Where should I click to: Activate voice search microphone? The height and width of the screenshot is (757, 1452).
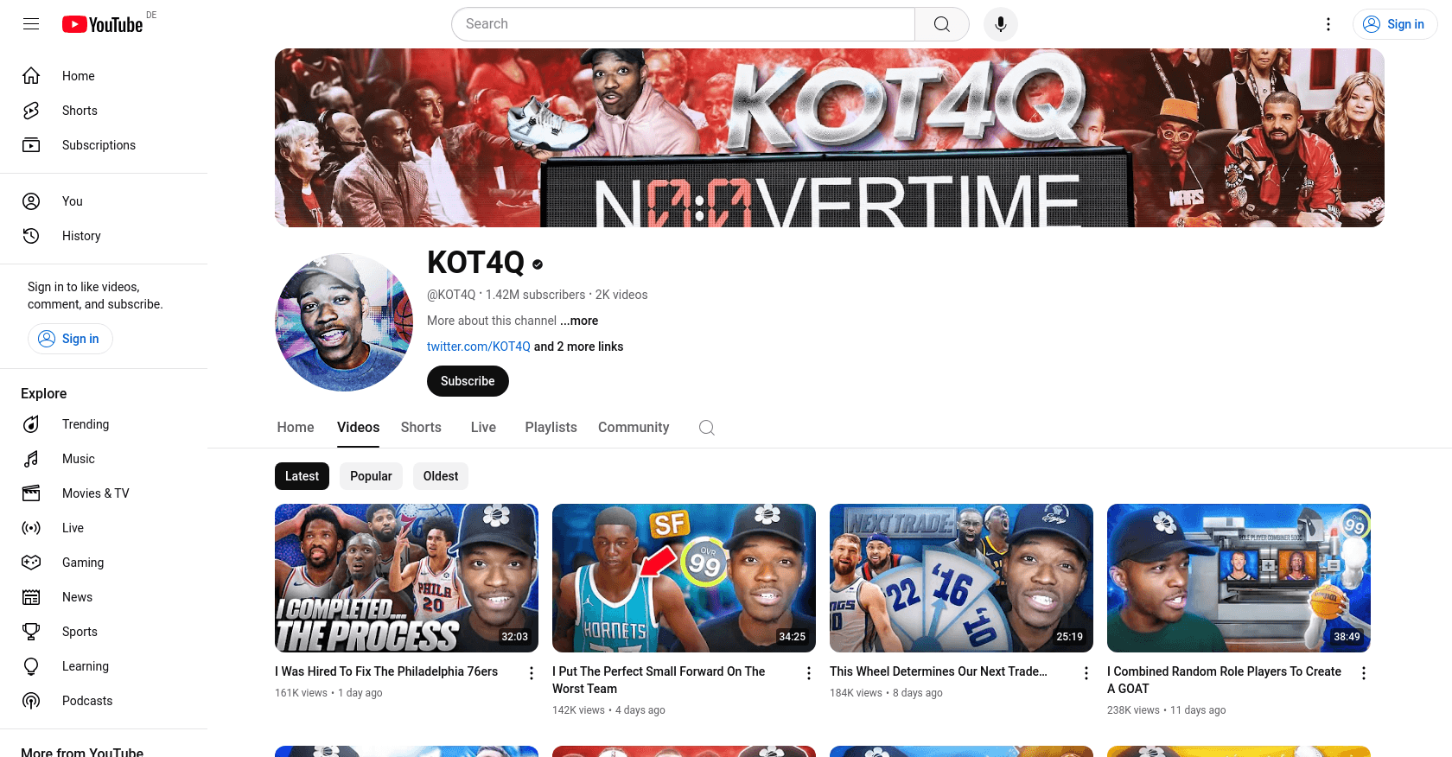click(1000, 24)
